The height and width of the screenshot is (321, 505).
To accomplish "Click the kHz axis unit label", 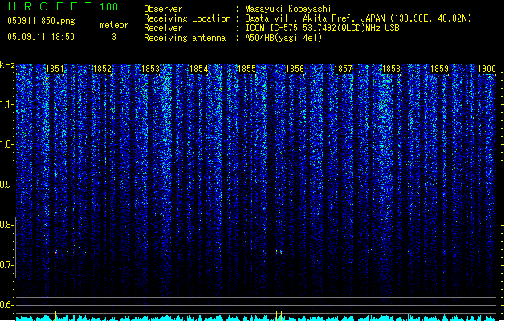I will point(7,65).
